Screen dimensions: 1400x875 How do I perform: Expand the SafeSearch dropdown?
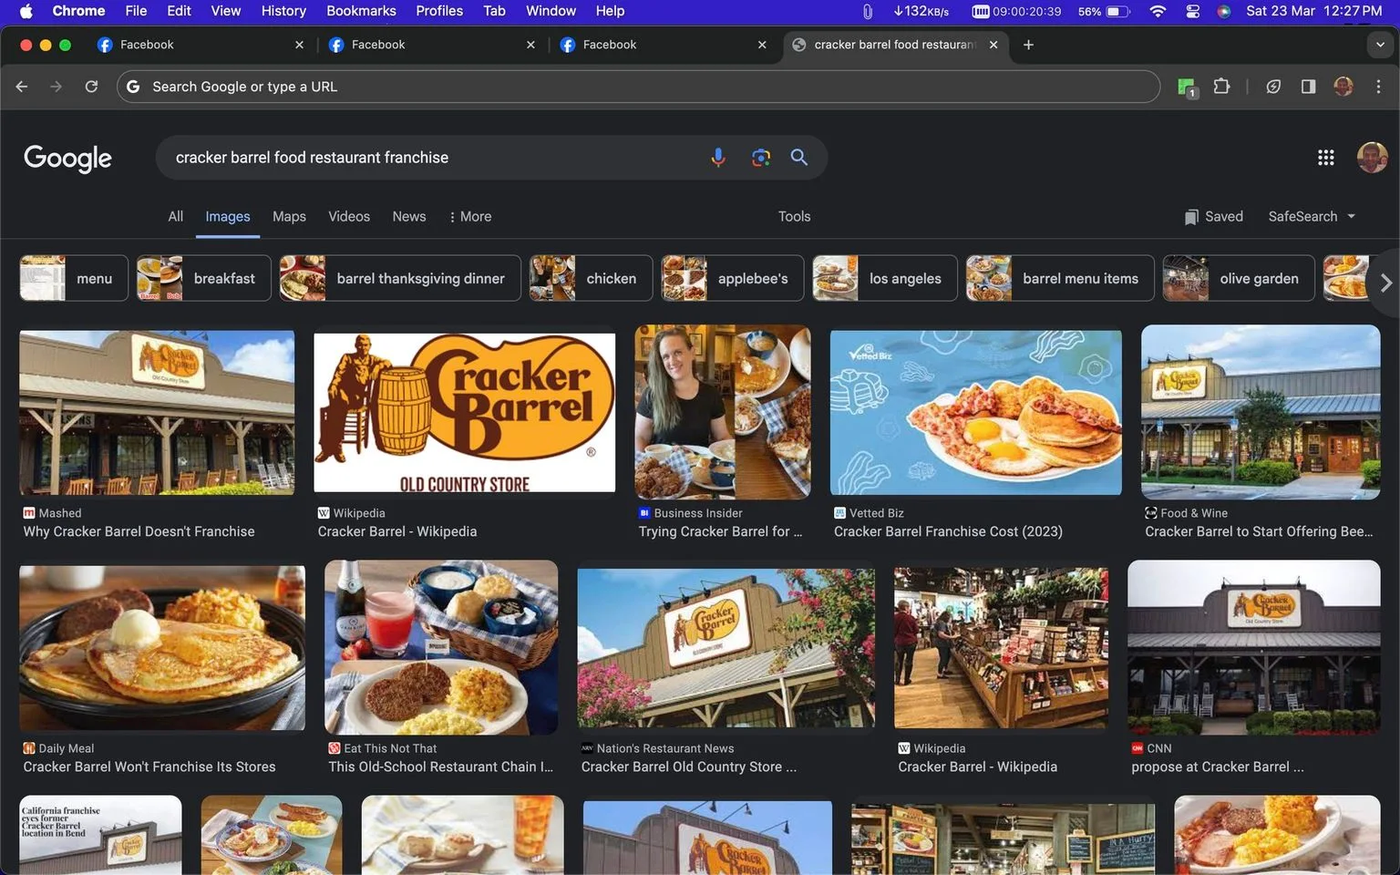click(1312, 216)
